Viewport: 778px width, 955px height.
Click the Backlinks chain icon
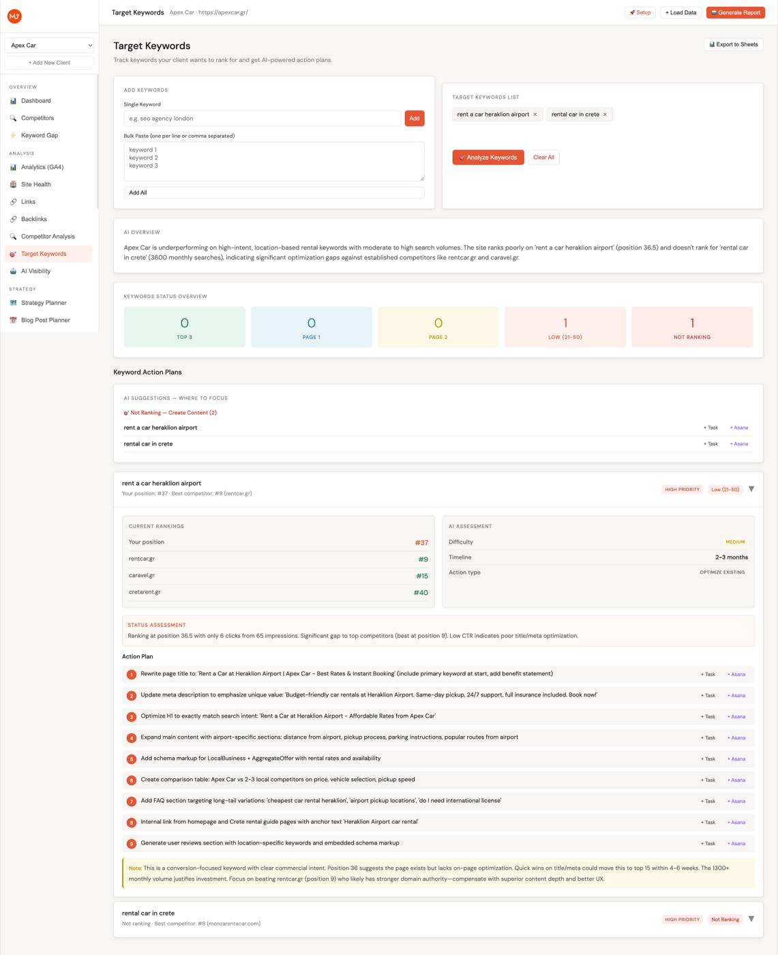tap(13, 219)
